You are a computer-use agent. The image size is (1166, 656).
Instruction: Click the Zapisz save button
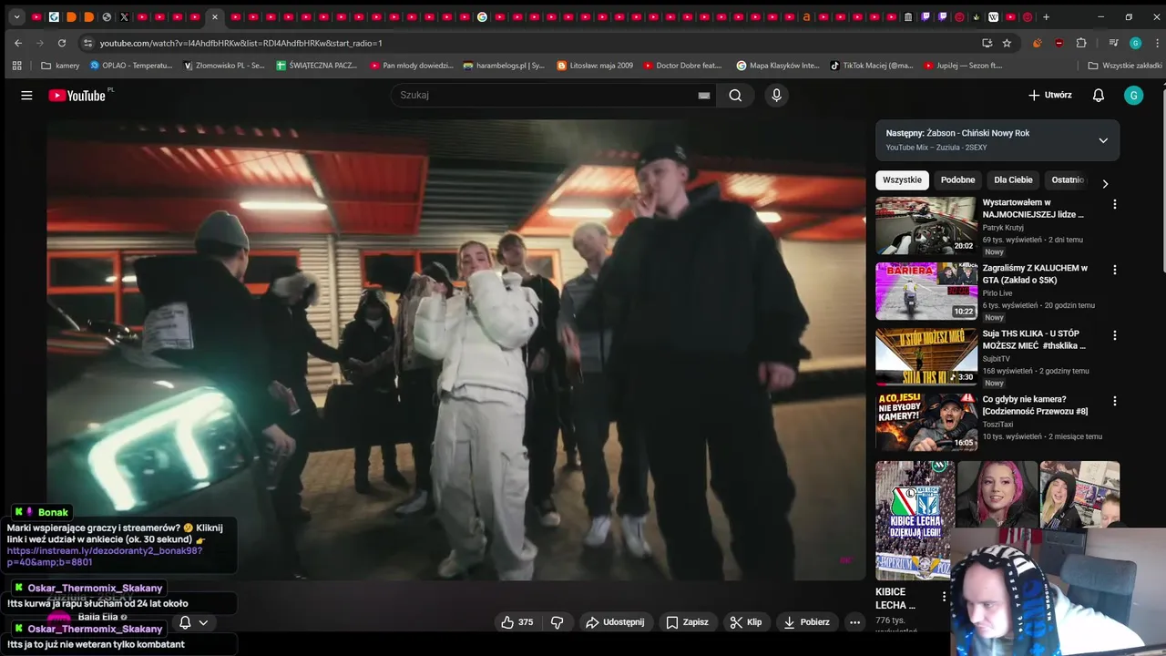[687, 622]
